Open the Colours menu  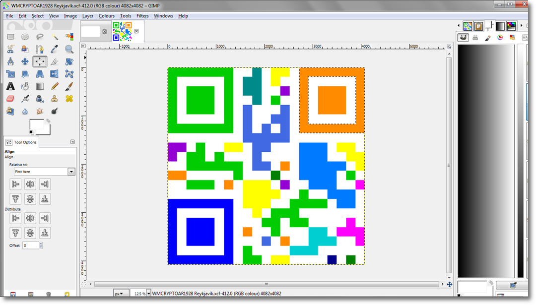point(107,16)
